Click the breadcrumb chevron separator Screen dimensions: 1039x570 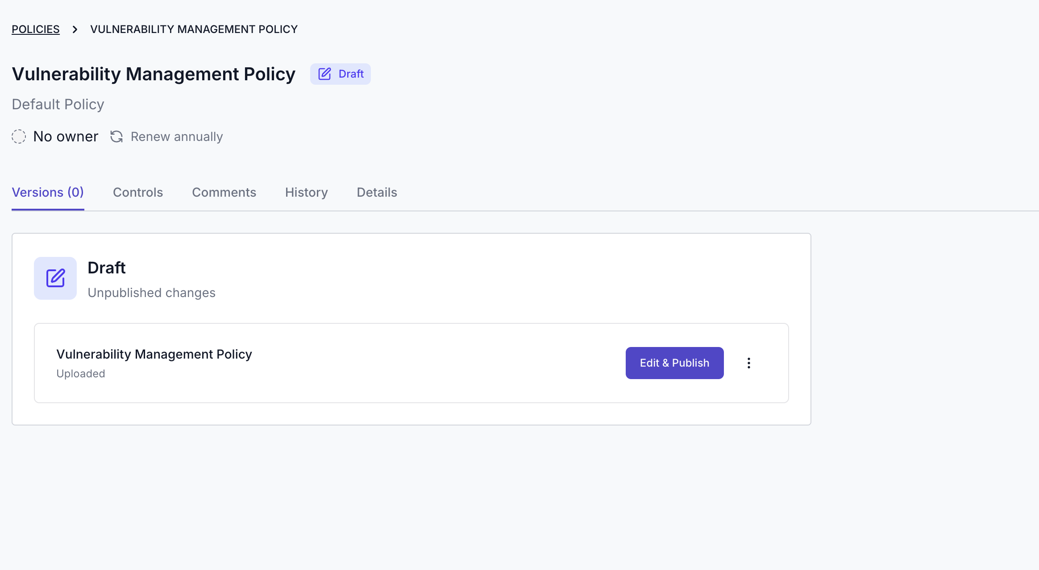tap(75, 29)
